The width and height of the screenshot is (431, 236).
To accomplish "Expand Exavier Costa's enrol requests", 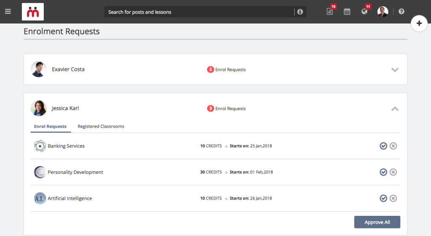I will point(395,70).
